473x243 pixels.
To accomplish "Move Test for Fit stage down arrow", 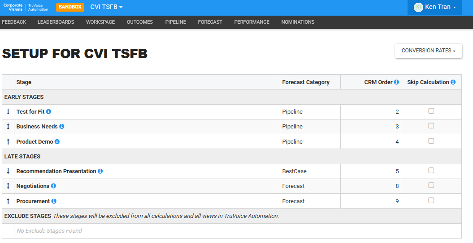I will (8, 112).
